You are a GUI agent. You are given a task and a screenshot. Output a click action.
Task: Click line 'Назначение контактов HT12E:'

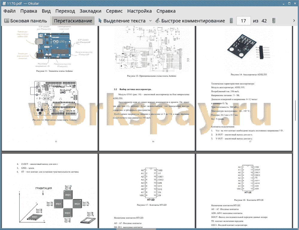[x=226, y=205]
